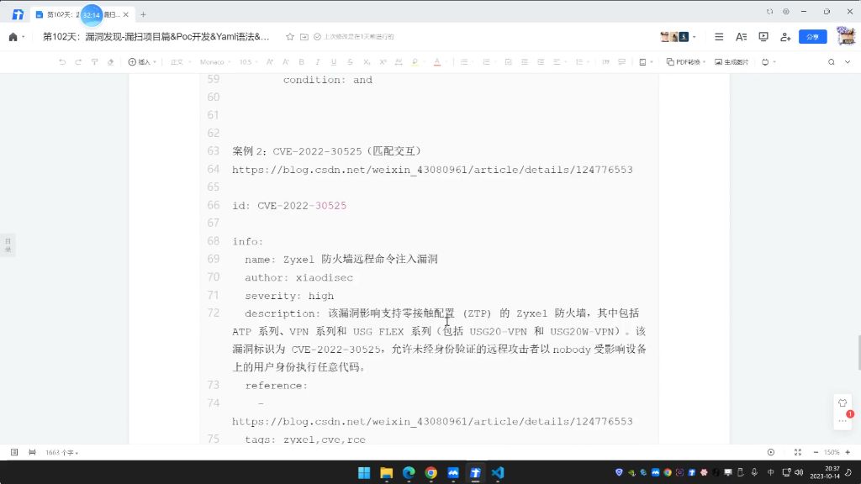This screenshot has width=861, height=484.
Task: Select the format painter tool
Action: click(x=94, y=62)
